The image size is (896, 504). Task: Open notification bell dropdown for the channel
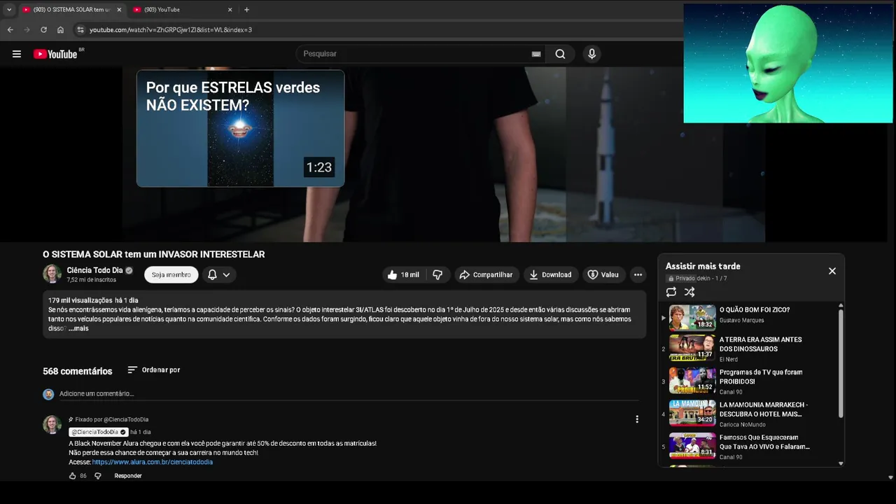click(219, 275)
